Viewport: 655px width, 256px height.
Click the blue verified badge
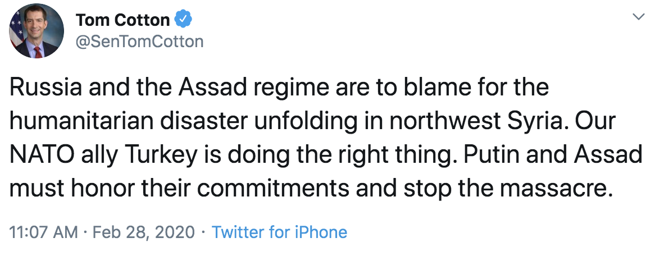183,20
